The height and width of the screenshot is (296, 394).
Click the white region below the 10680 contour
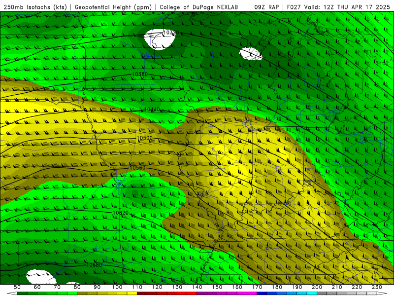[x=40, y=277]
